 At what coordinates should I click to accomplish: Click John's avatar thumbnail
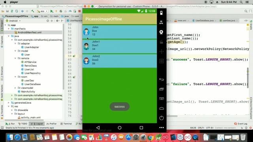pyautogui.click(x=86, y=32)
